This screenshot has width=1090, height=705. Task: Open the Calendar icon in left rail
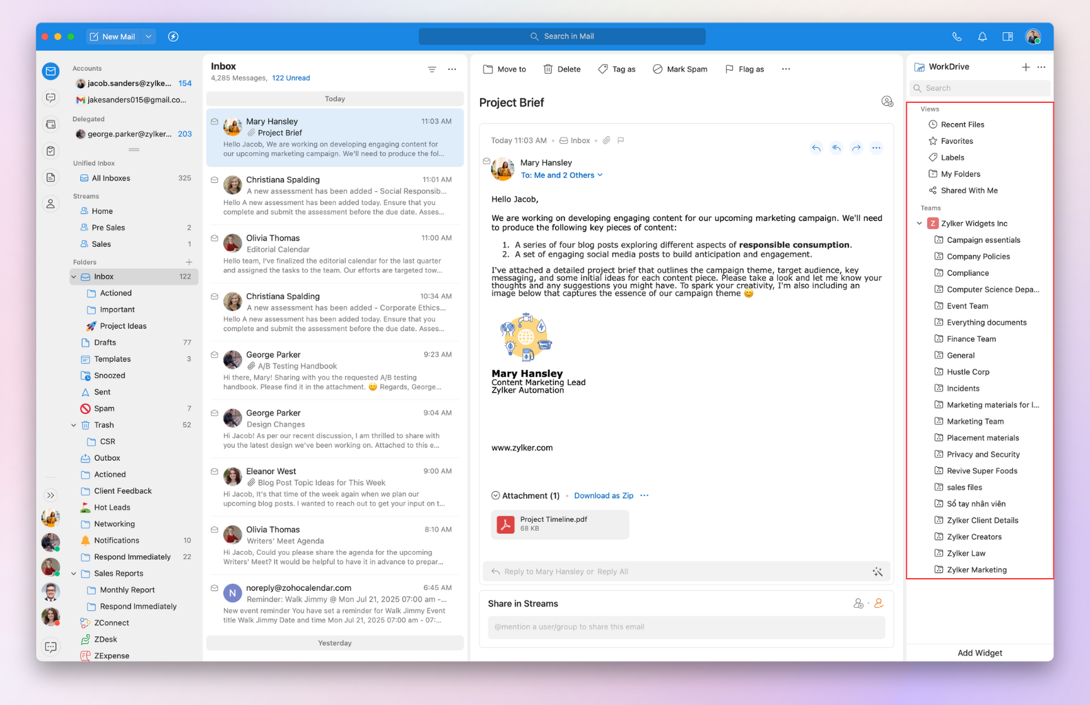pos(51,124)
